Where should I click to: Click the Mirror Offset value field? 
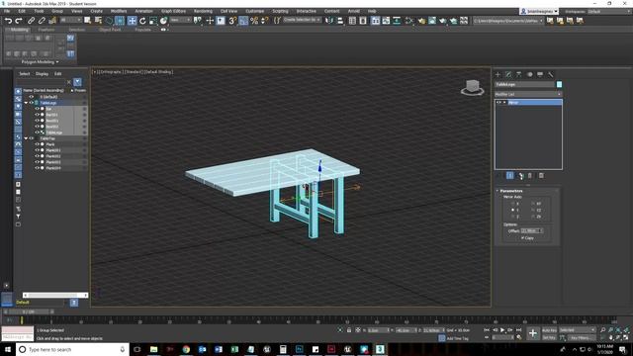click(530, 230)
